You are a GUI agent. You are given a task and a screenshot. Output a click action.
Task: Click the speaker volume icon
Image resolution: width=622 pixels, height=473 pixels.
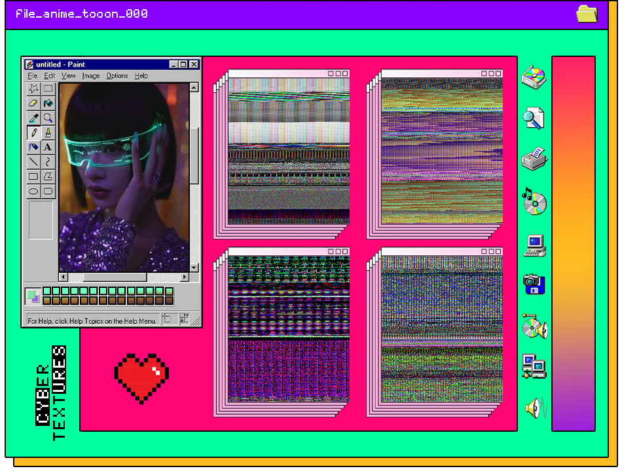coord(536,408)
